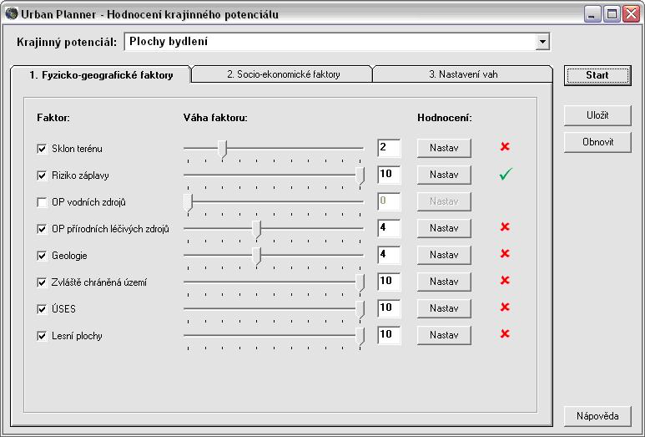Click the Geologie weight value field
645x437 pixels.
tap(389, 255)
